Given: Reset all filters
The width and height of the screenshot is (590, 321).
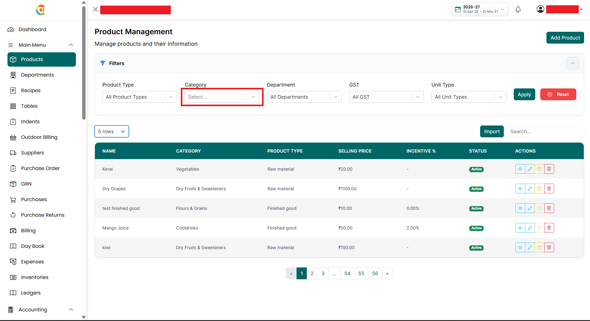Looking at the screenshot, I should 558,94.
